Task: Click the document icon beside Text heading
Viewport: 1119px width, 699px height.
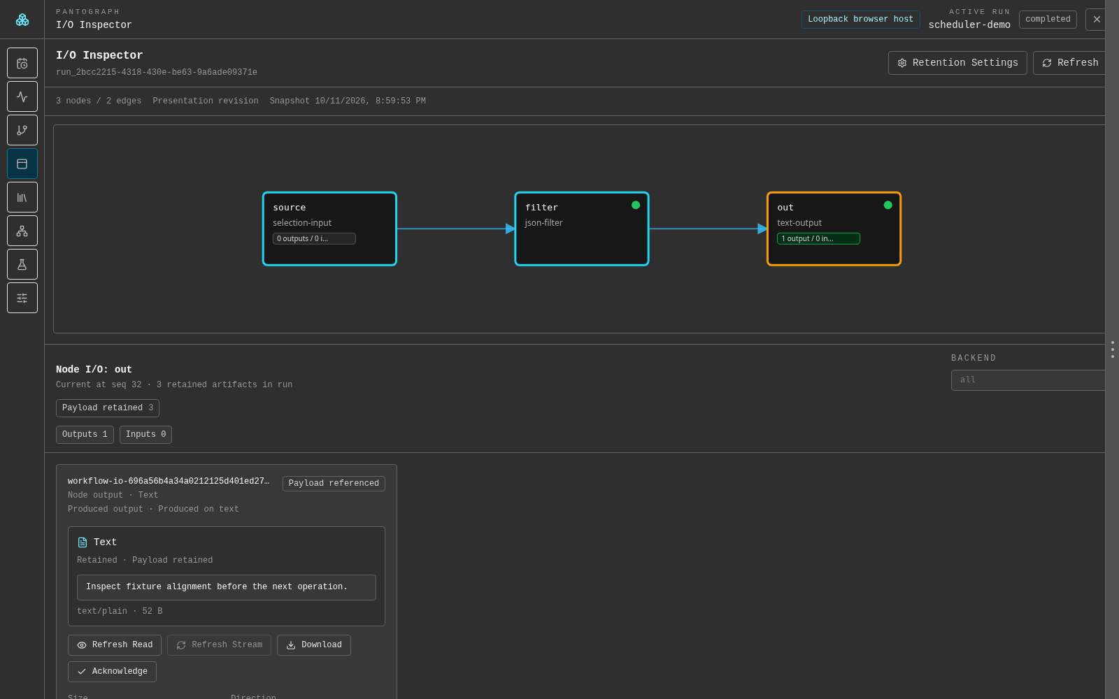Action: (x=83, y=542)
